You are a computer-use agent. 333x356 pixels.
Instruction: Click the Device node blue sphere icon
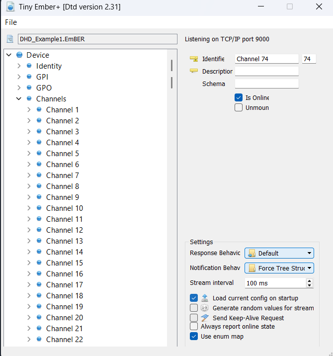tap(19, 55)
